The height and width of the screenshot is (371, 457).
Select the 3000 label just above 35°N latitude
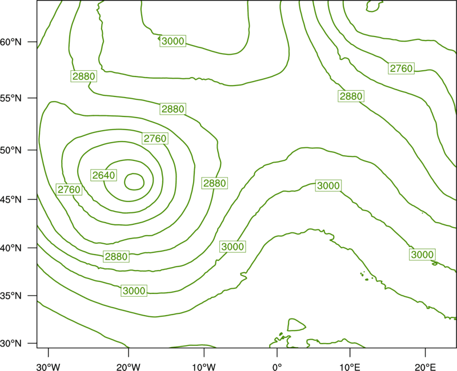click(134, 291)
